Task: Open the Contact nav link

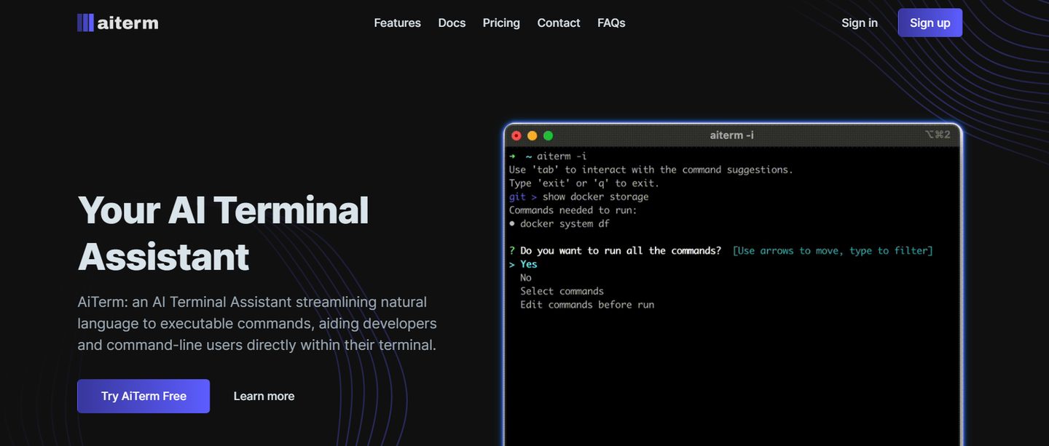Action: [559, 23]
